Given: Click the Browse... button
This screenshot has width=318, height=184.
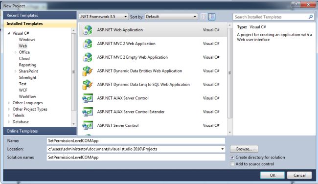Looking at the screenshot, I should (244, 149).
